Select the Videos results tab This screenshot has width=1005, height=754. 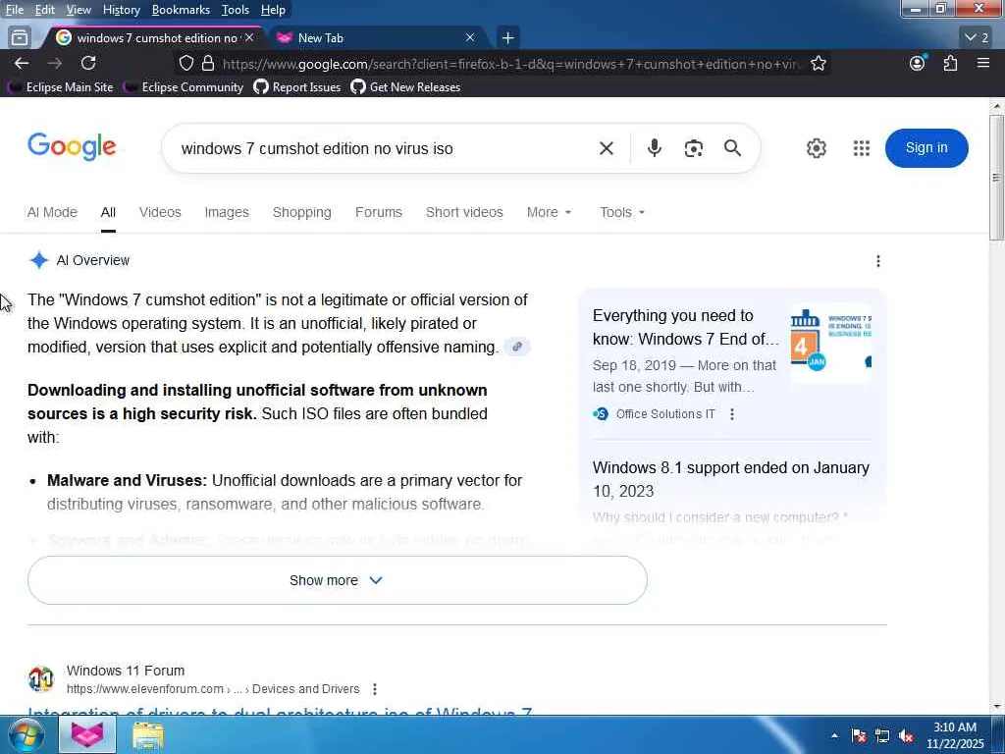pyautogui.click(x=160, y=212)
